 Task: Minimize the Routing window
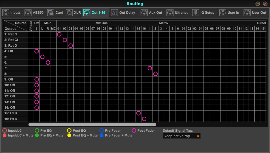point(258,4)
